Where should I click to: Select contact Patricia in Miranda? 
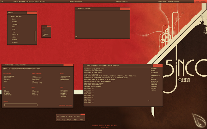pyautogui.click(x=15, y=40)
